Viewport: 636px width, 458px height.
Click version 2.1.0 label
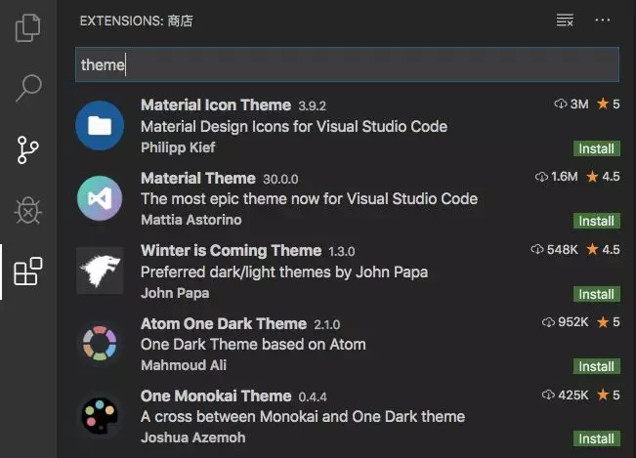pos(327,324)
